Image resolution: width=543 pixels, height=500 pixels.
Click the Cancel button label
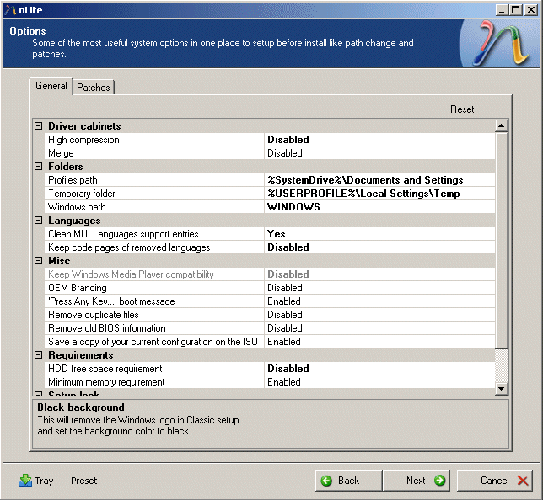click(x=494, y=481)
